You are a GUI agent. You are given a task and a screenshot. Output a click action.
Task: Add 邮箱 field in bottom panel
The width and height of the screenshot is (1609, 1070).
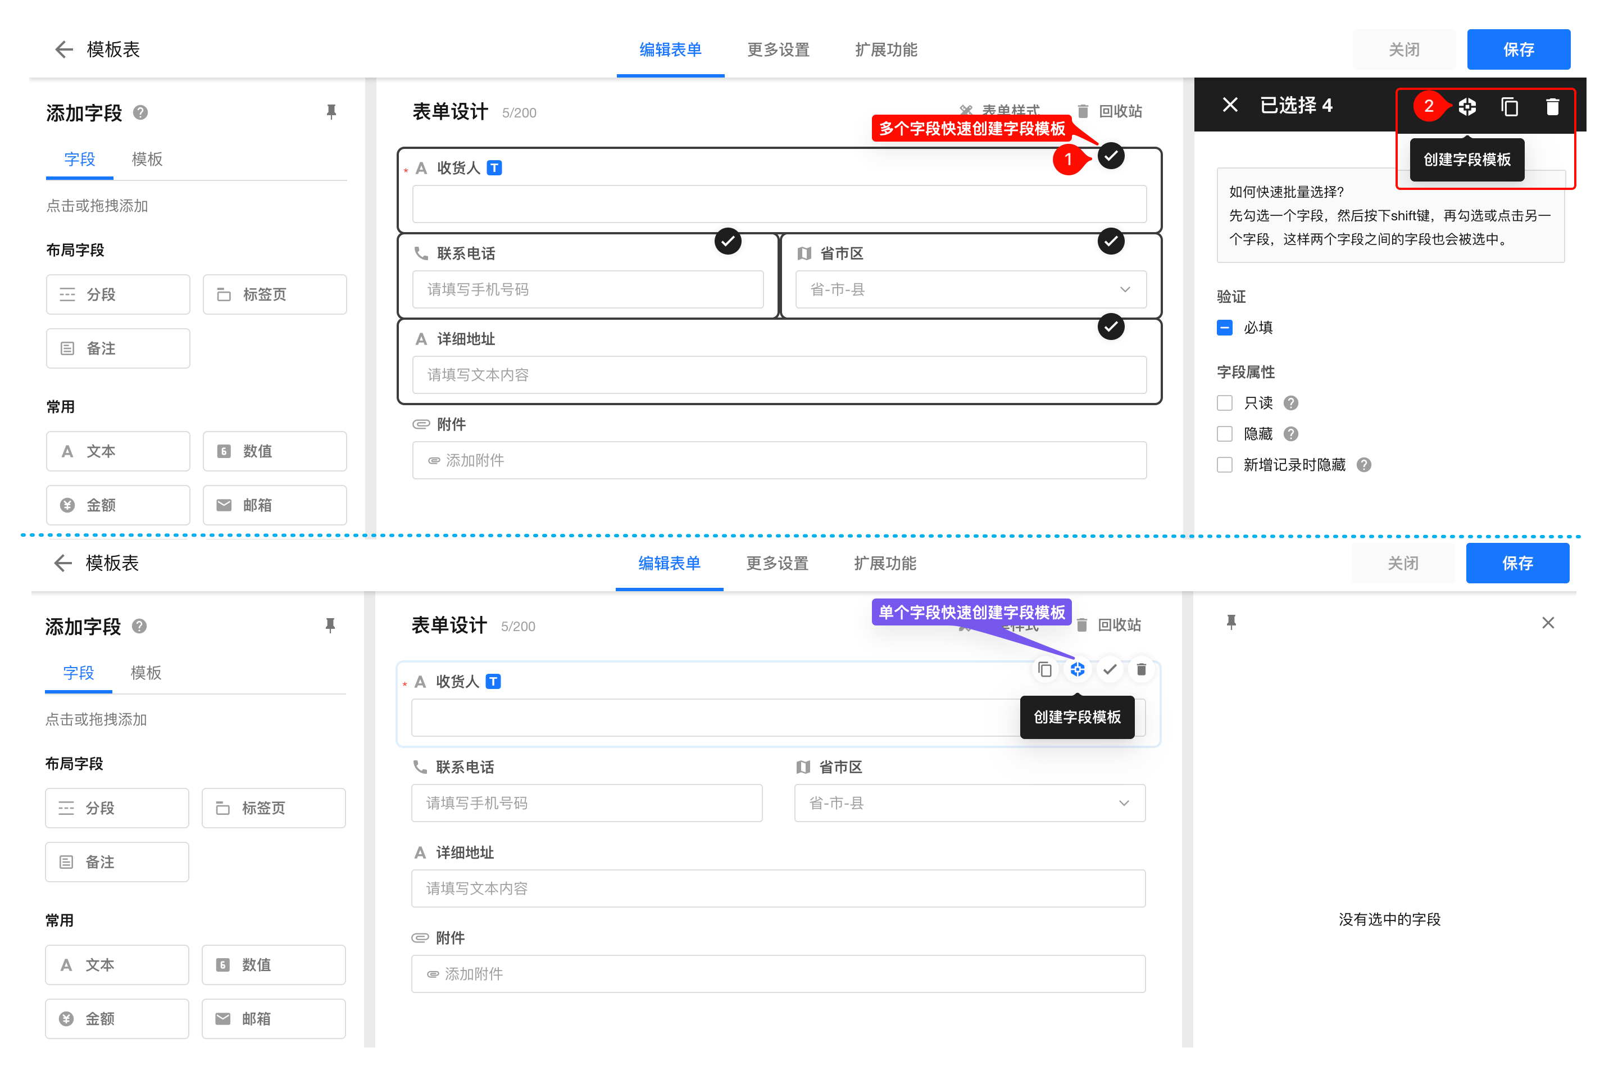274,1019
